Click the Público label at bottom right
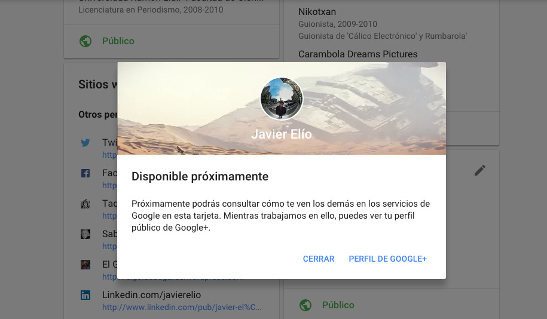Viewport: 547px width, 319px height. click(x=338, y=305)
